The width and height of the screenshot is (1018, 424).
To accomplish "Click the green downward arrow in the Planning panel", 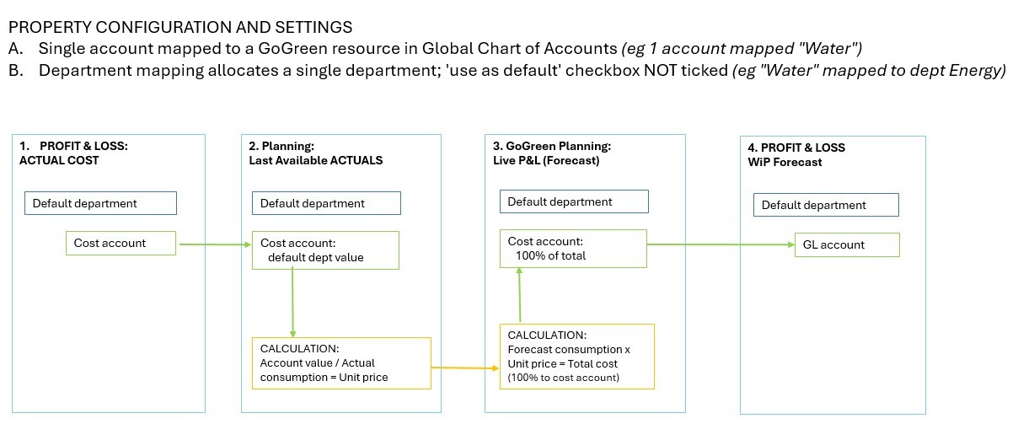I will point(292,302).
